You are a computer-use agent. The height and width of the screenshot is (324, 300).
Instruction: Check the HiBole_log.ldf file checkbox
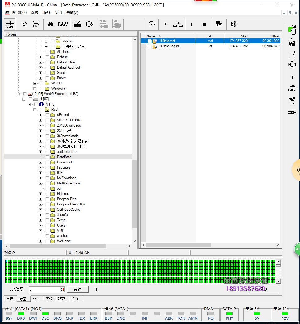click(x=150, y=46)
